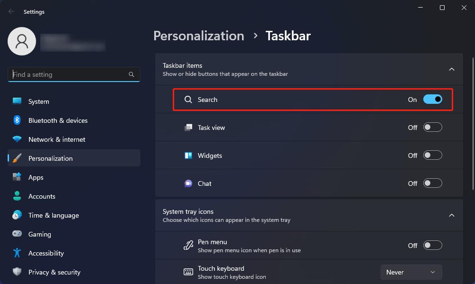Collapse the Taskbar items section
The height and width of the screenshot is (284, 475).
pos(451,69)
